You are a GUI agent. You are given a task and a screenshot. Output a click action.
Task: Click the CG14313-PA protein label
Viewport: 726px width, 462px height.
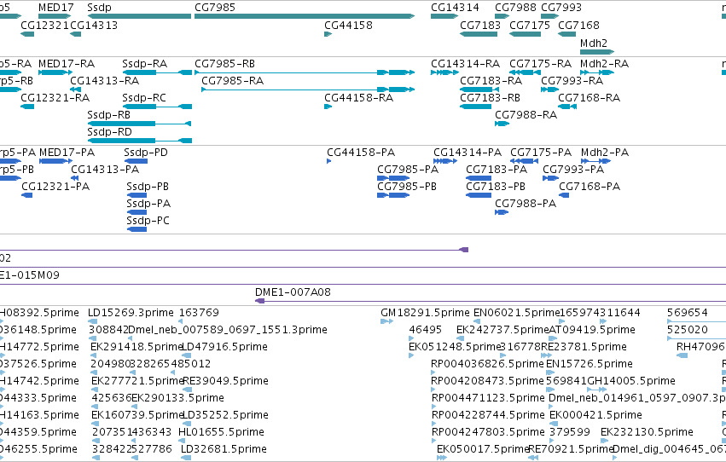click(105, 170)
